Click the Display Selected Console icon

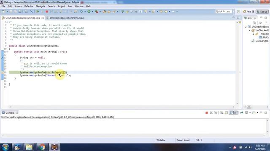point(246,113)
